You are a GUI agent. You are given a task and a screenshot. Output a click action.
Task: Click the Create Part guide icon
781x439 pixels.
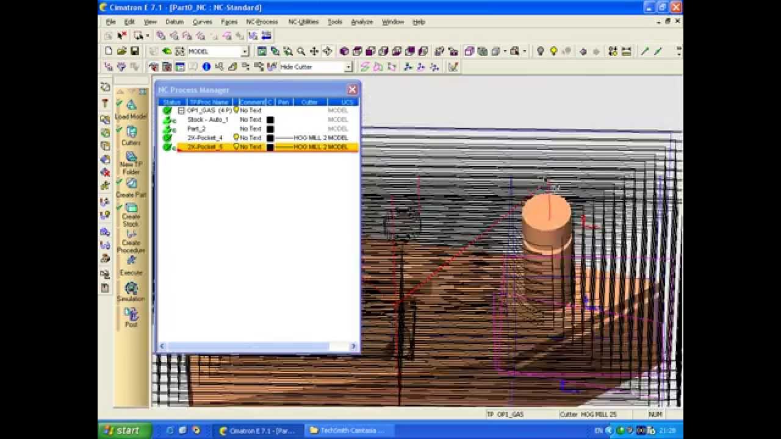tap(131, 184)
